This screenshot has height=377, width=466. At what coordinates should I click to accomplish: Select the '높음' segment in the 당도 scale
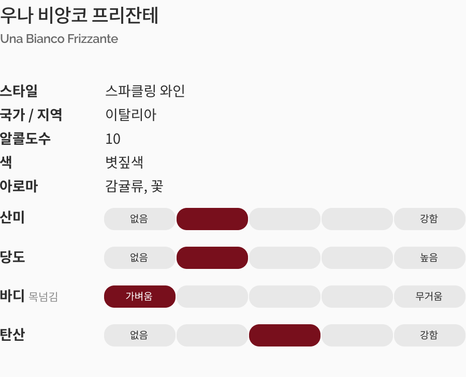429,258
